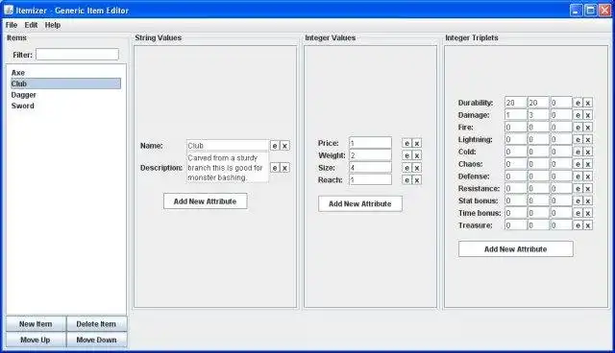The height and width of the screenshot is (353, 615).
Task: Click the Description text area
Action: 228,168
